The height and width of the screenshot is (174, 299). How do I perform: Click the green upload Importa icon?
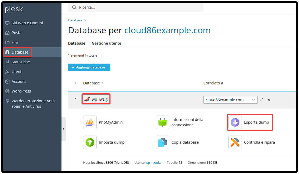coord(90,142)
